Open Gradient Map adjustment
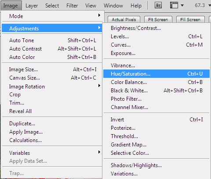This screenshot has height=179, width=211. 156,145
